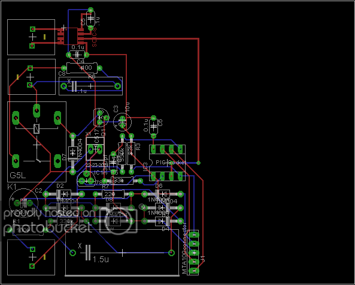The image size is (355, 285).
Task: Click the R7 resistor designator
Action: (105, 187)
